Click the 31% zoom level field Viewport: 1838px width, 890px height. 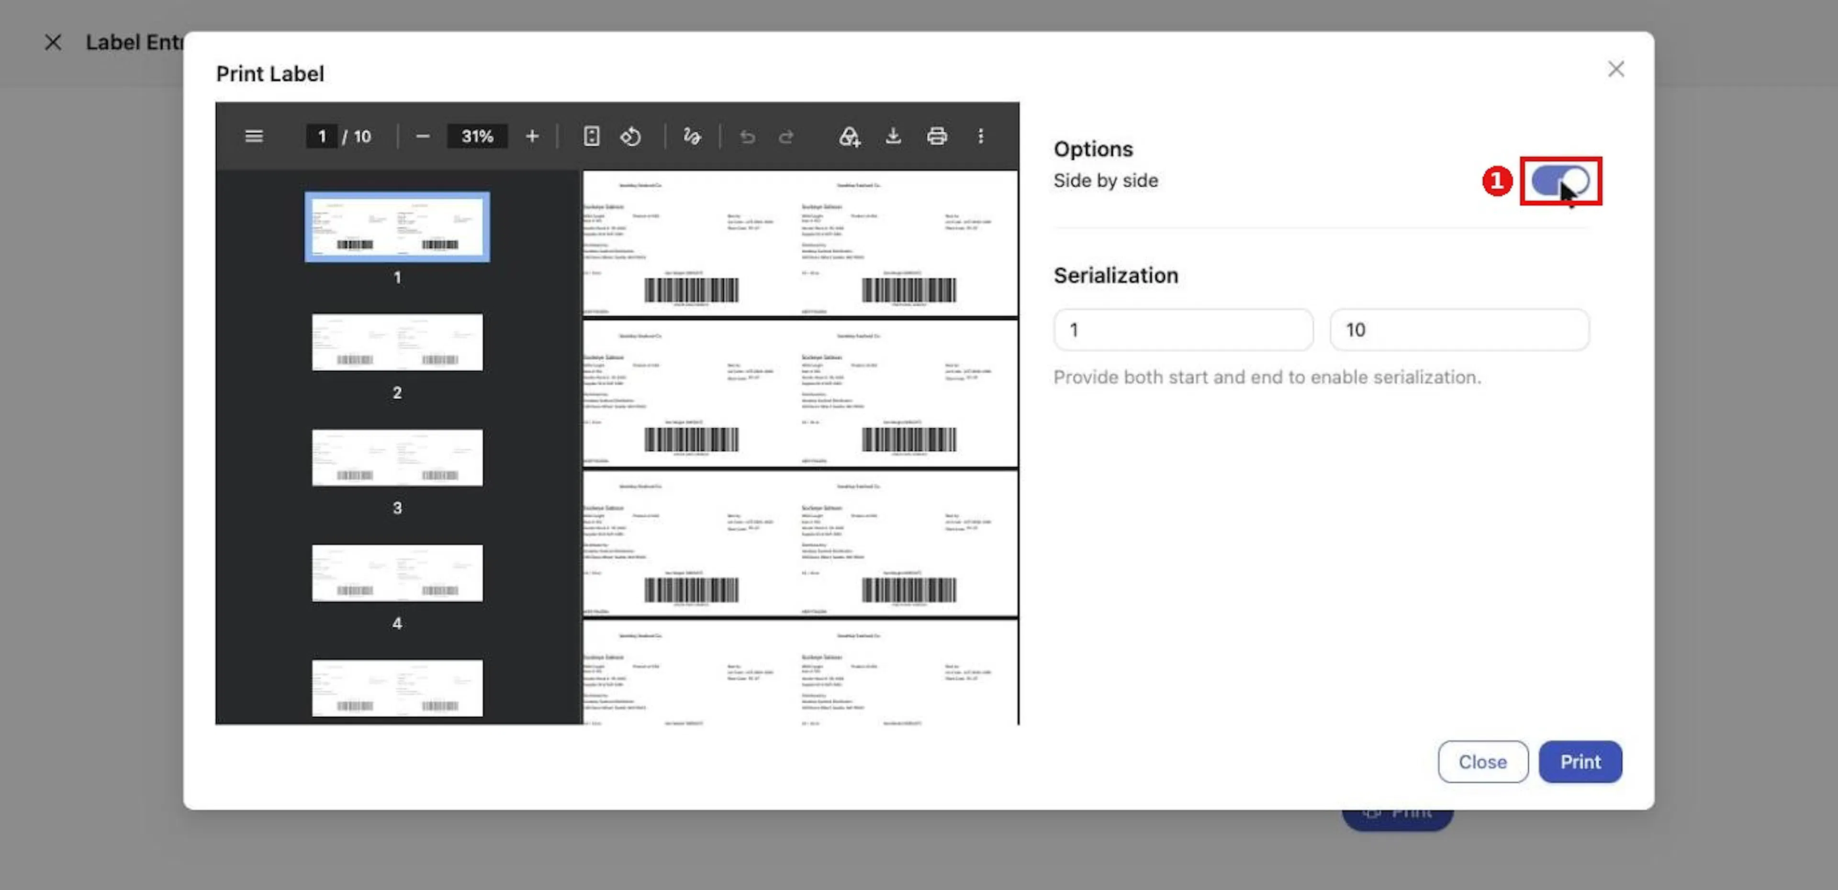coord(477,136)
